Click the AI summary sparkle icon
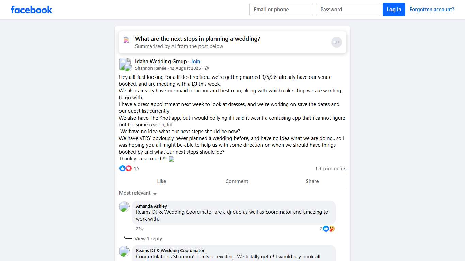Screen dimensions: 465x261 coord(127,41)
